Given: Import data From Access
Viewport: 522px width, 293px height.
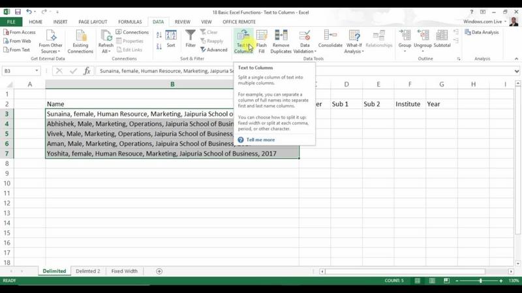Looking at the screenshot, I should [20, 32].
